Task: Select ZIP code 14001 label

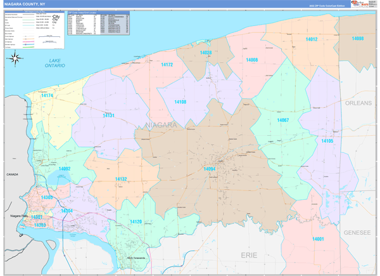Action: pyautogui.click(x=317, y=239)
